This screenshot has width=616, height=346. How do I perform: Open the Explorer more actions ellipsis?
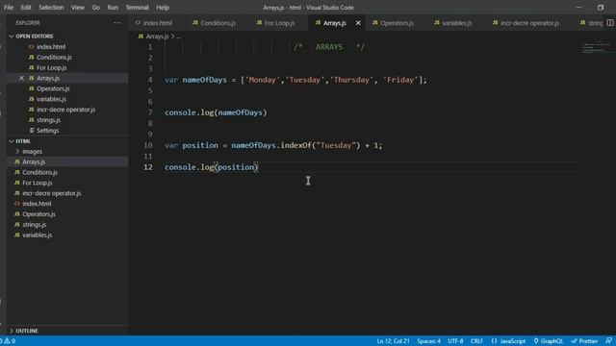[117, 23]
